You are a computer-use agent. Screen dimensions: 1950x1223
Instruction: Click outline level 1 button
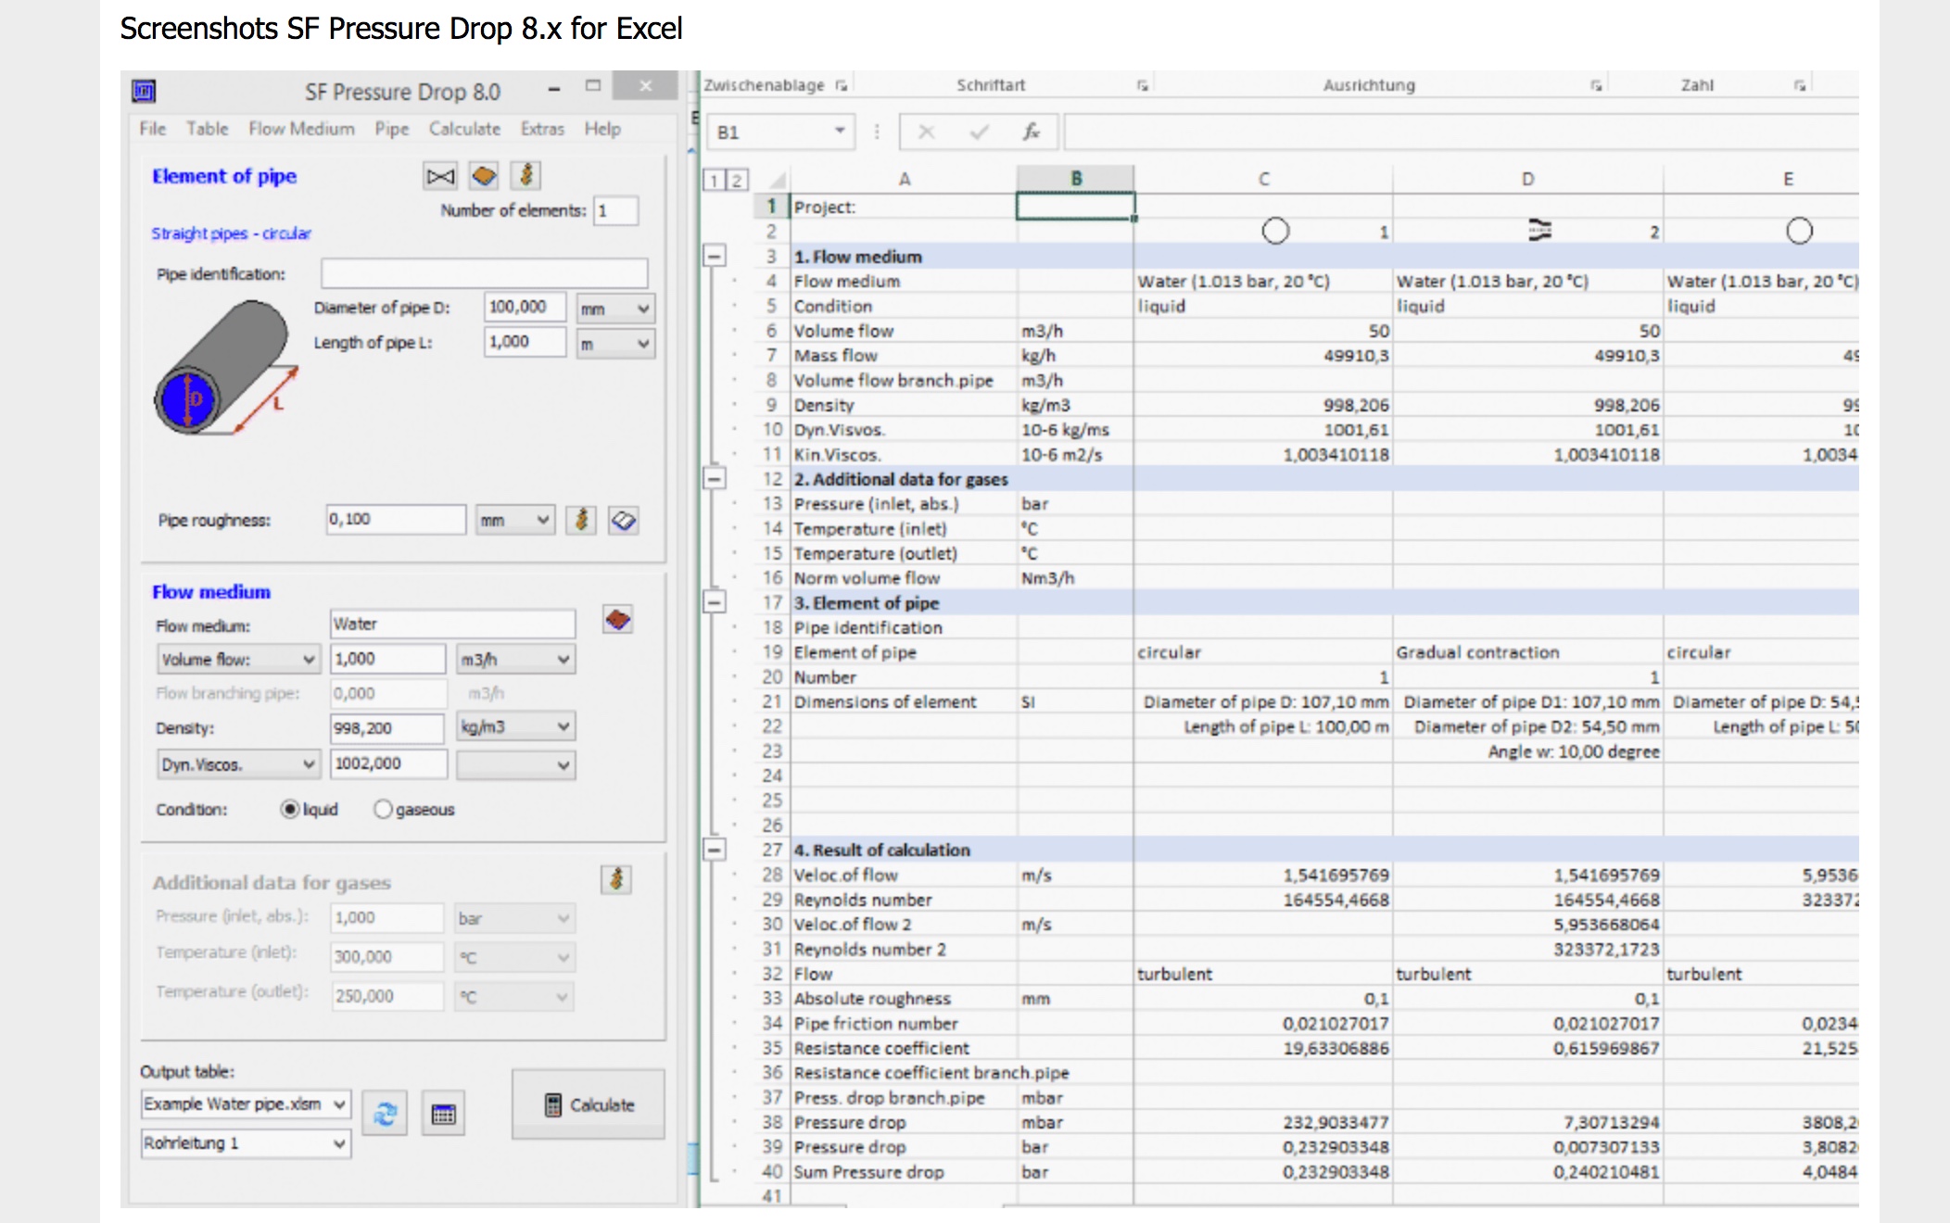point(713,180)
